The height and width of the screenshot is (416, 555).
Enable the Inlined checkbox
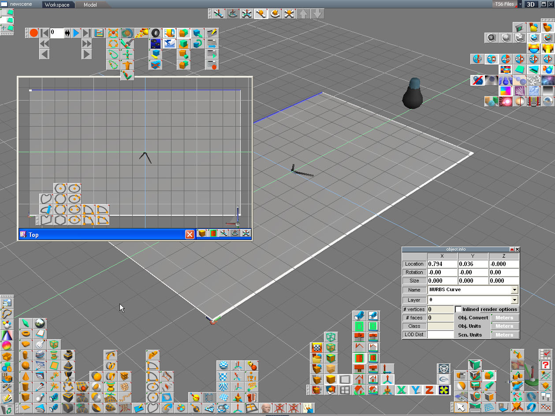458,309
